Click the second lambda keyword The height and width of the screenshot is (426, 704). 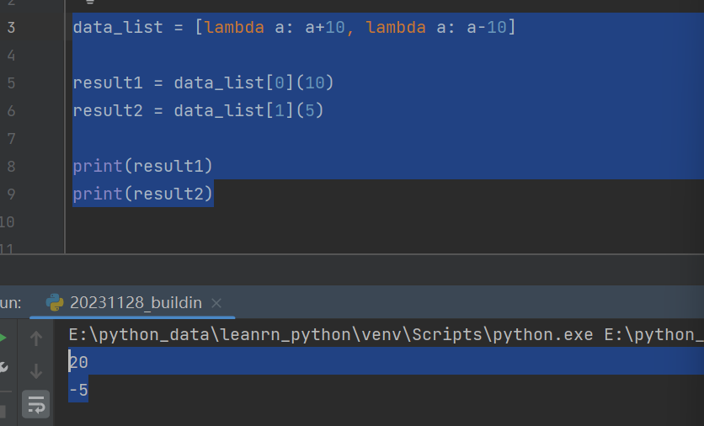(x=396, y=28)
